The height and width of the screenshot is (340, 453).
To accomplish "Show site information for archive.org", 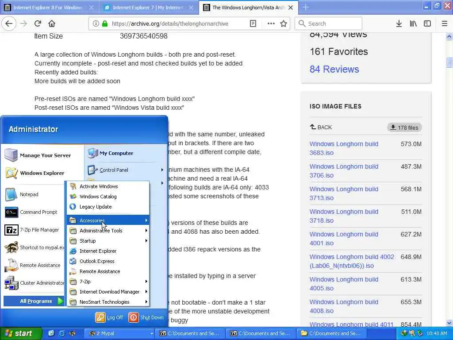I will (x=96, y=24).
